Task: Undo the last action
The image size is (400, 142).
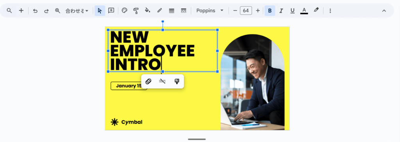Action: click(35, 11)
